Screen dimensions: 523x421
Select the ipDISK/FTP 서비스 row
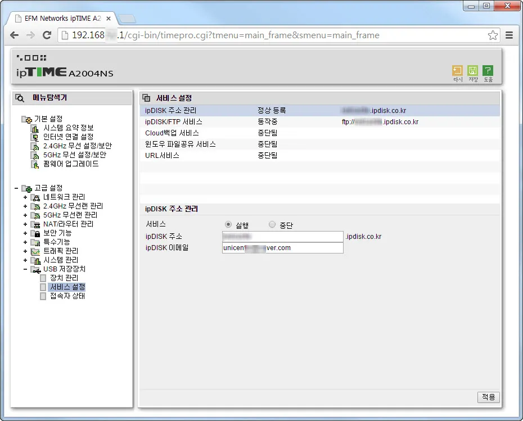click(x=173, y=122)
